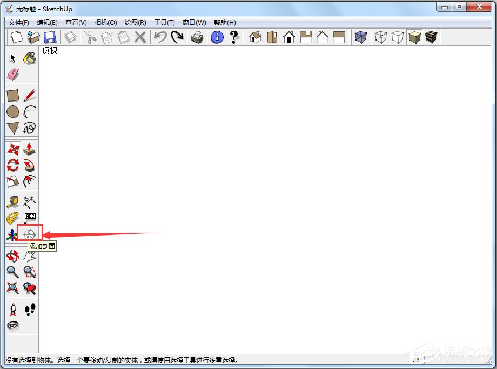Select the Arc tool
The image size is (497, 369).
pos(30,112)
